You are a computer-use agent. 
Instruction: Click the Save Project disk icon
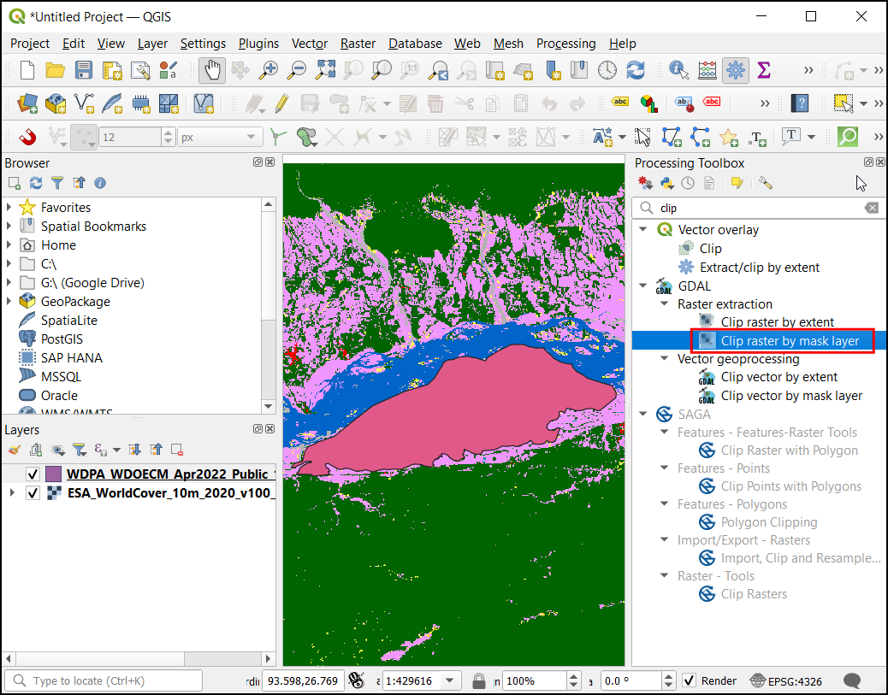83,70
